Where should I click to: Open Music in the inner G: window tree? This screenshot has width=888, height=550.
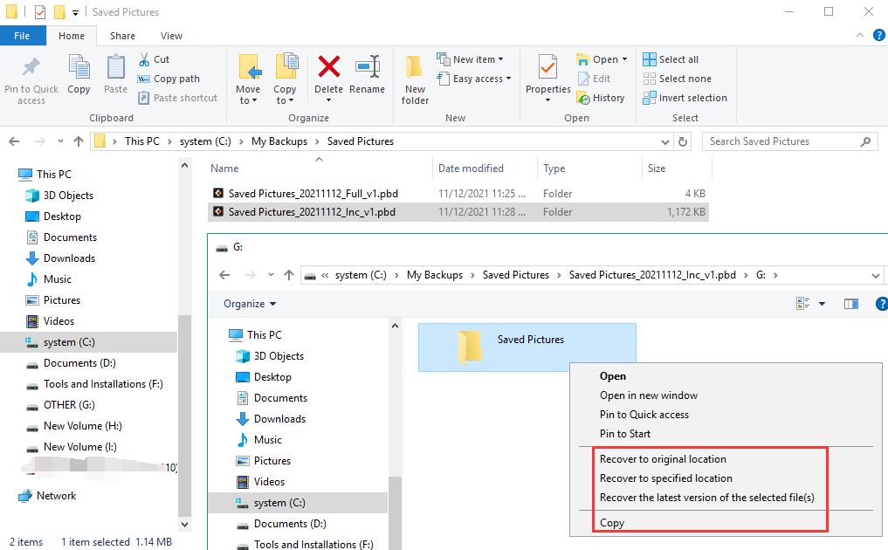coord(267,440)
